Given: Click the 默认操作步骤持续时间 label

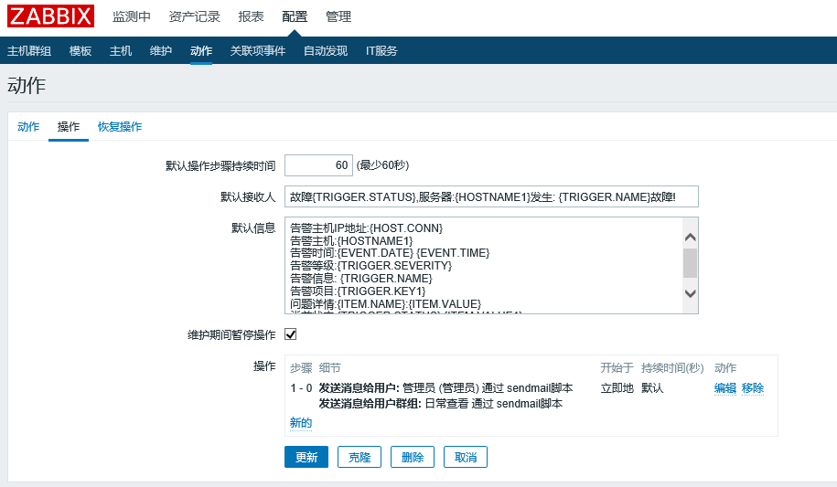Looking at the screenshot, I should 220,166.
